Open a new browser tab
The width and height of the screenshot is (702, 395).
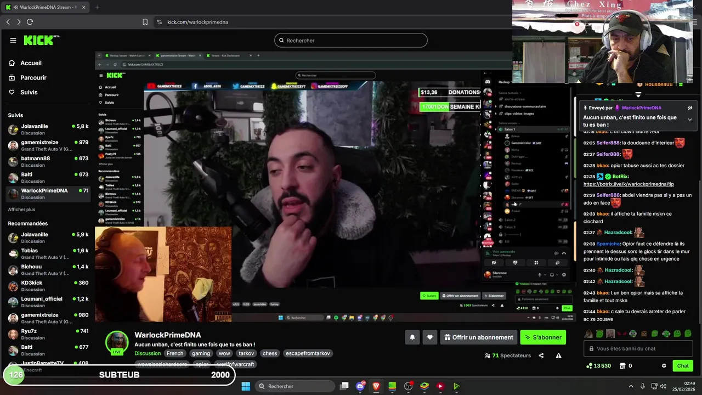tap(97, 7)
